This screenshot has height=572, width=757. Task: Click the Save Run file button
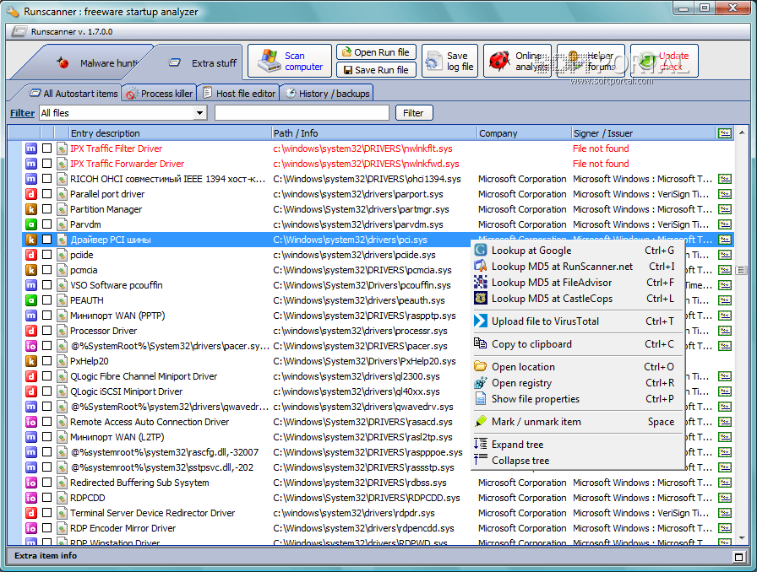click(374, 70)
